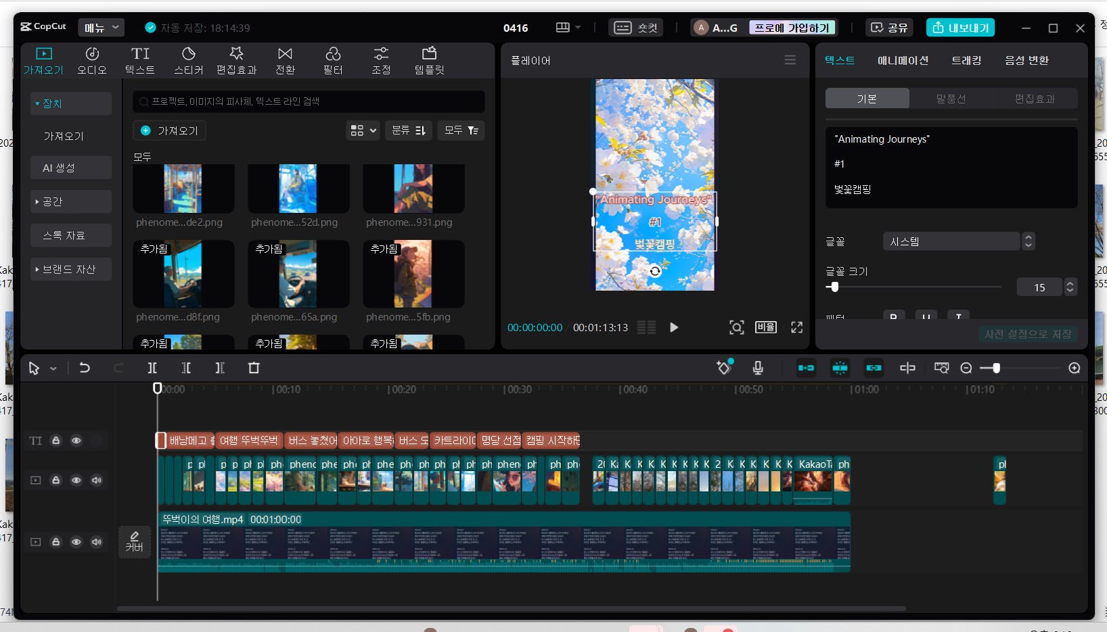Hide the text track using eye icon
Image resolution: width=1107 pixels, height=632 pixels.
coord(76,441)
